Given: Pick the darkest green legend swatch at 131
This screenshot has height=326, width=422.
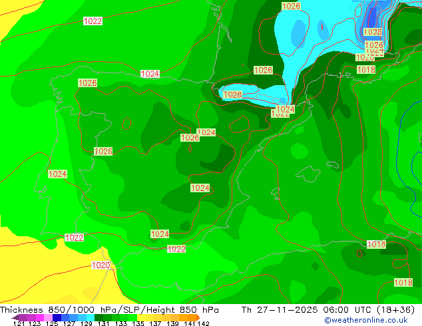Looking at the screenshot, I should coord(99,317).
